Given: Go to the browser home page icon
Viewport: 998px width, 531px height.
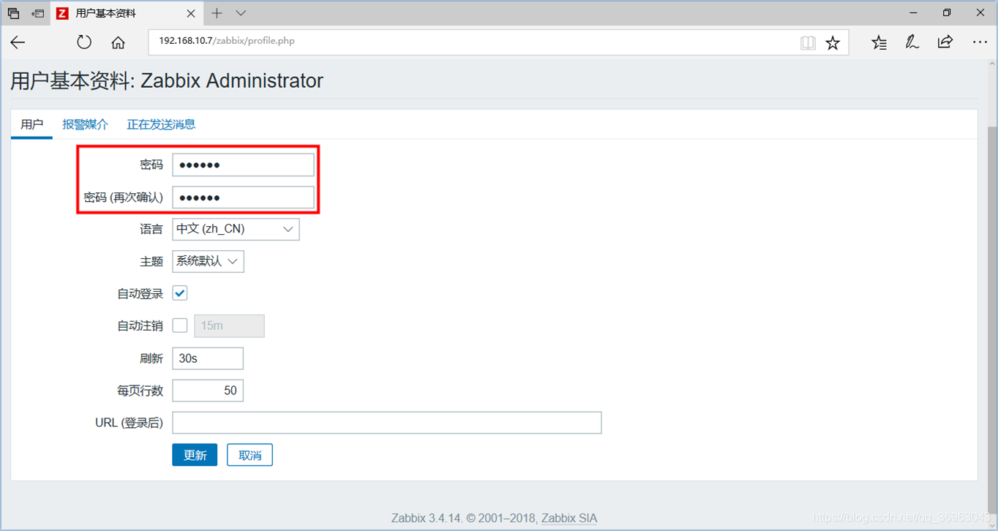Looking at the screenshot, I should [118, 42].
